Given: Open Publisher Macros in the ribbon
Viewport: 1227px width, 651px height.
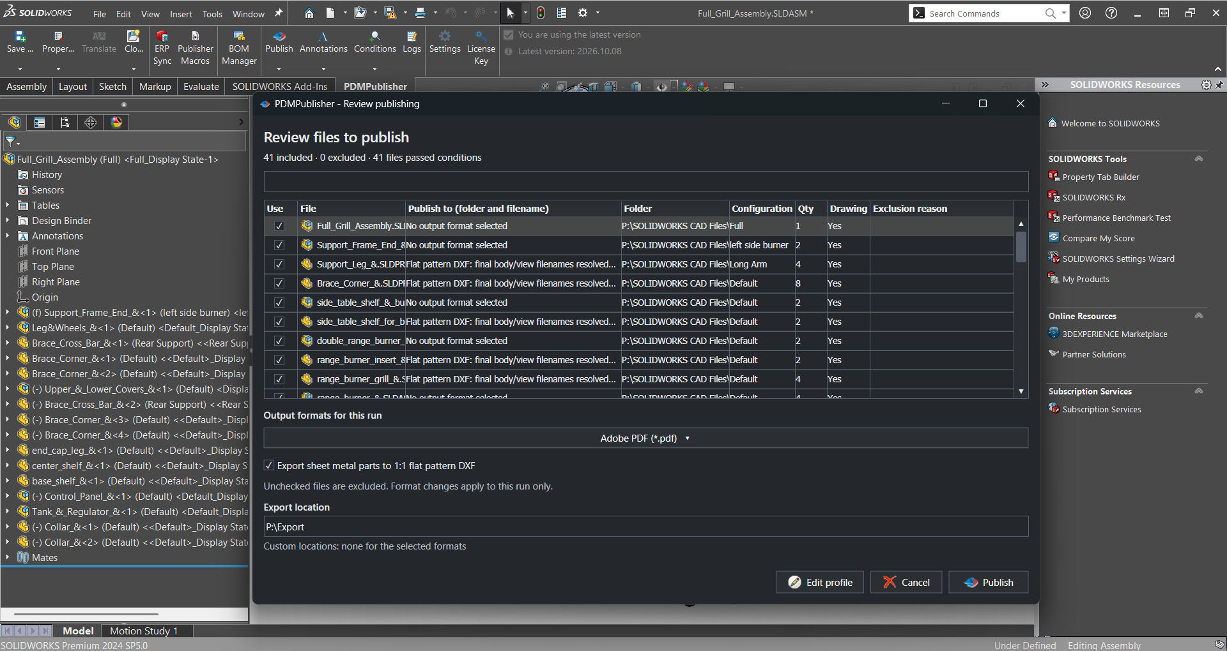Looking at the screenshot, I should pos(196,48).
